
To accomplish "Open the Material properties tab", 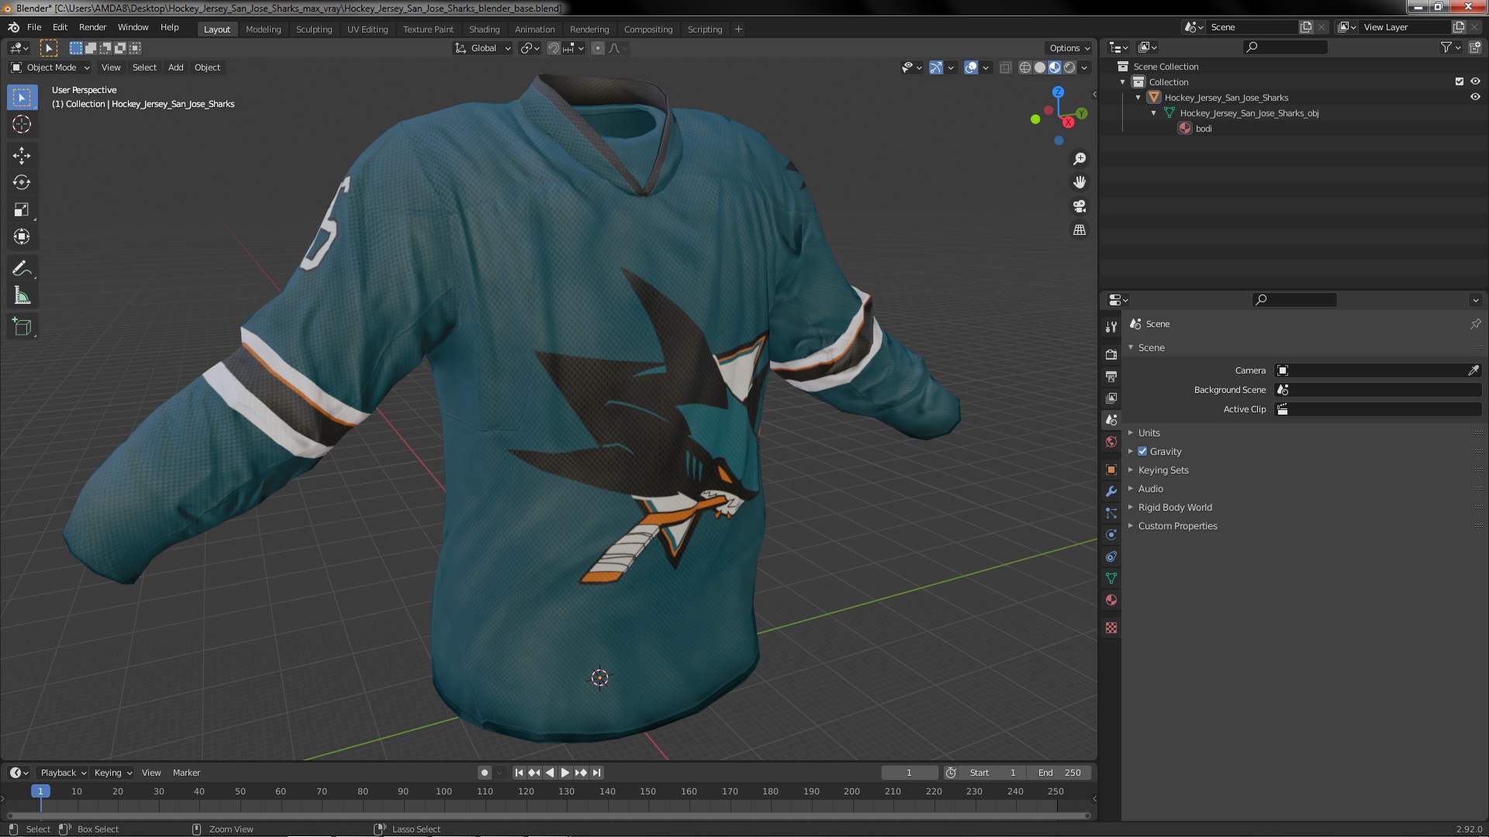I will click(1111, 600).
